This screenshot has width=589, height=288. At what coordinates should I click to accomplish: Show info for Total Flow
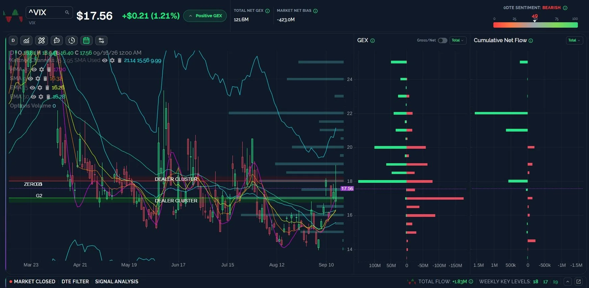(x=471, y=282)
